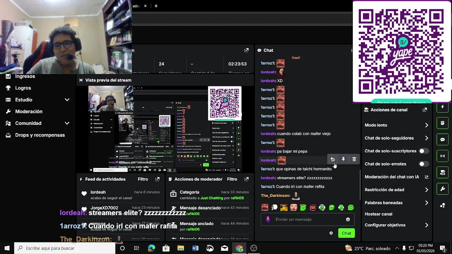Open Drops y recompensas in sidebar
The width and height of the screenshot is (452, 254).
40,135
